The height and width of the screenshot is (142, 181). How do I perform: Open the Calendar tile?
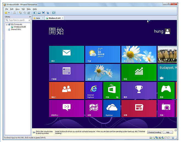tap(67, 72)
